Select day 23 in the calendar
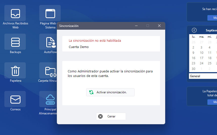This screenshot has width=217, height=135. tap(193, 63)
